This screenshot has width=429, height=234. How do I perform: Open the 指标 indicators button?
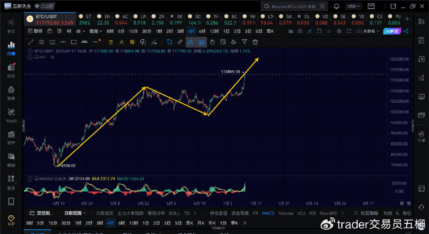coord(35,31)
